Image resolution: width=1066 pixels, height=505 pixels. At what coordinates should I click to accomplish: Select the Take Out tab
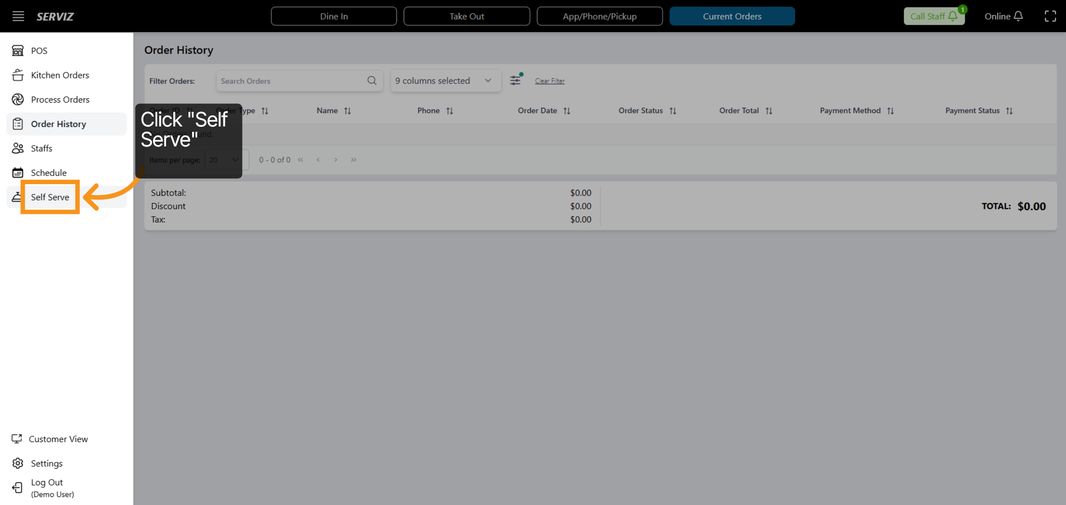[x=466, y=16]
